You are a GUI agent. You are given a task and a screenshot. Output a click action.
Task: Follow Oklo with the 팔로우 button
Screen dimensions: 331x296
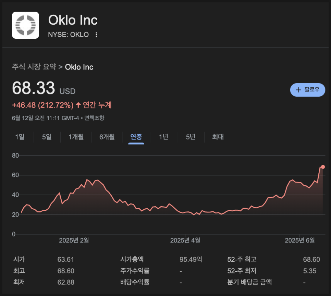pos(308,90)
